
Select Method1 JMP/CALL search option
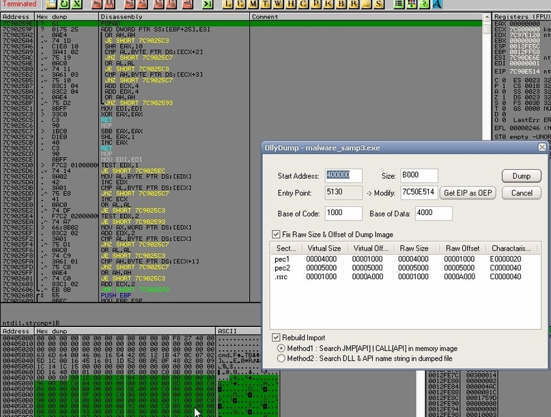click(x=281, y=348)
